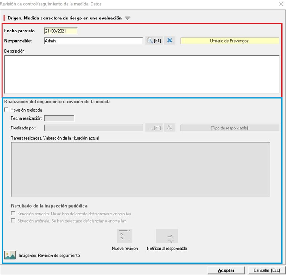Click the Notificar al responsable icon
286x275 pixels.
(167, 236)
